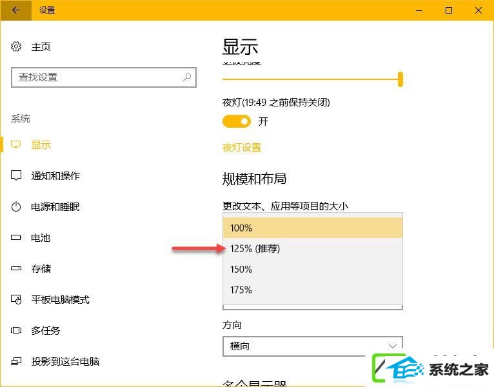
Task: Click the Projecting to this PC icon
Action: click(16, 361)
